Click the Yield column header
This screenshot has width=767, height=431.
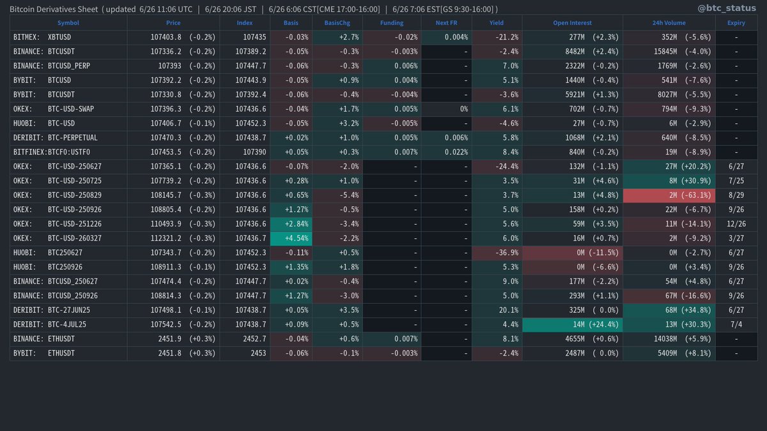pos(497,22)
